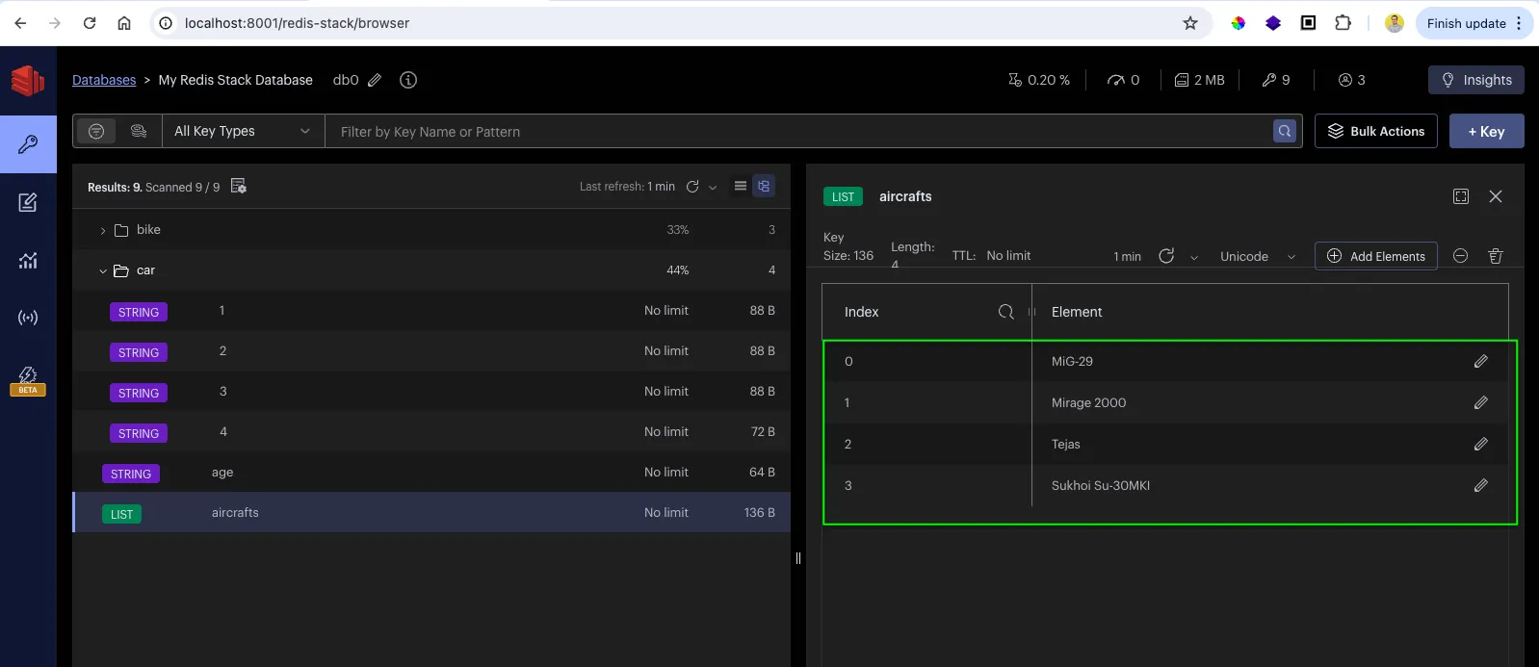Click the Element column header

coord(1077,312)
